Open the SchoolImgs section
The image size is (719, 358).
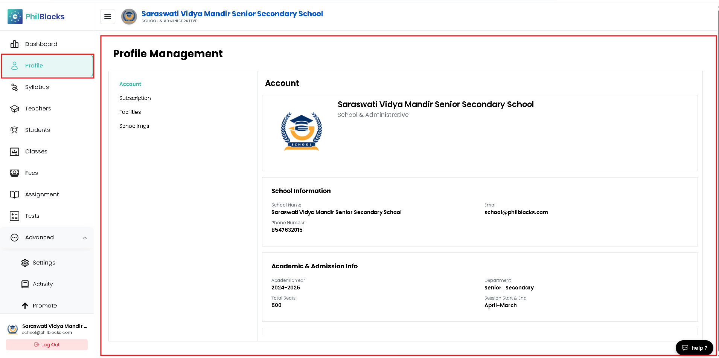pyautogui.click(x=134, y=126)
